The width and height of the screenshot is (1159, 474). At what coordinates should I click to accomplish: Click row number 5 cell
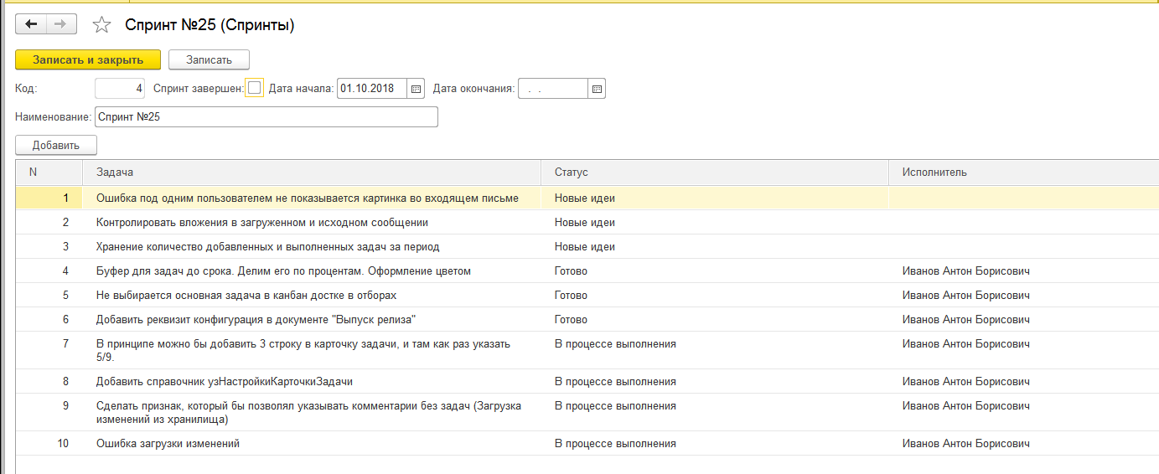point(49,296)
